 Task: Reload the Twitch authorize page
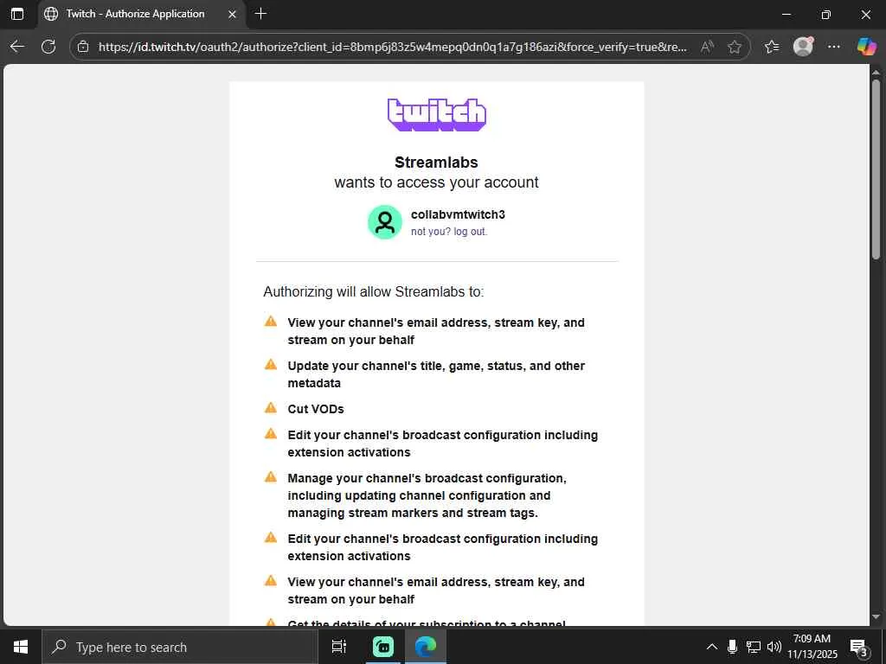48,47
